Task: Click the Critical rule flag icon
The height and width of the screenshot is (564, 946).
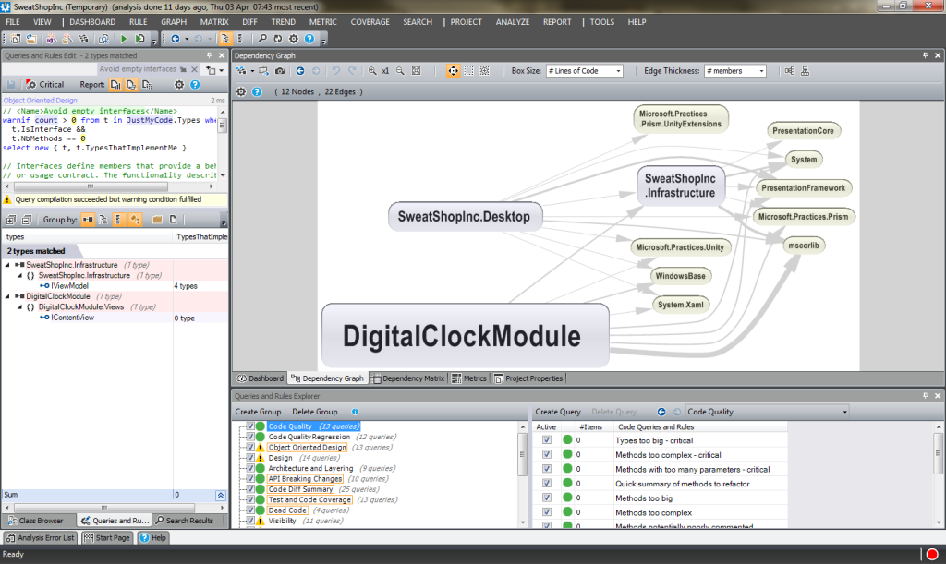Action: [30, 84]
